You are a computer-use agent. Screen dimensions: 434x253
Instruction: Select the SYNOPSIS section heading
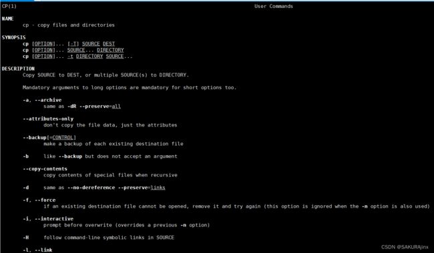pyautogui.click(x=13, y=37)
